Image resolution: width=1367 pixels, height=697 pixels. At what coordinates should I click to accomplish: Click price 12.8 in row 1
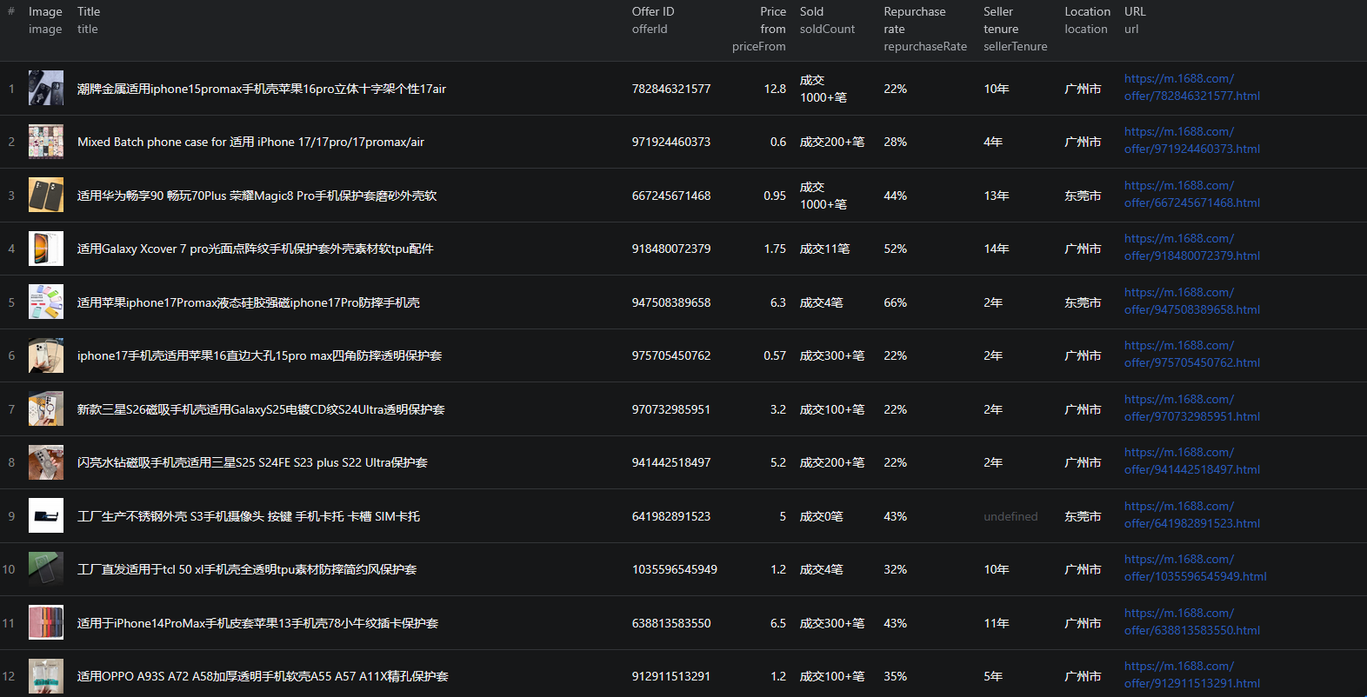pos(775,89)
